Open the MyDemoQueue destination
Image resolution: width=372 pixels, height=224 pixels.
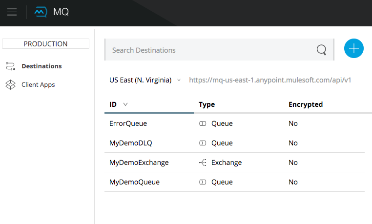point(135,182)
